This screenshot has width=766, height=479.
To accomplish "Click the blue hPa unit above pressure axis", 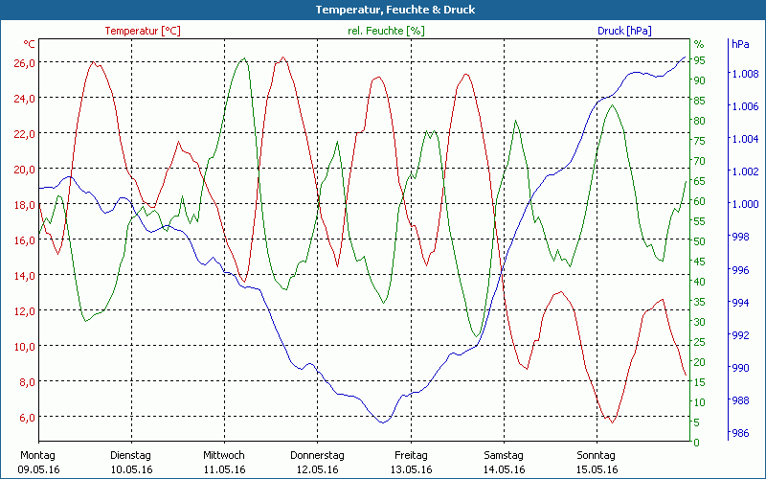I will pos(740,44).
